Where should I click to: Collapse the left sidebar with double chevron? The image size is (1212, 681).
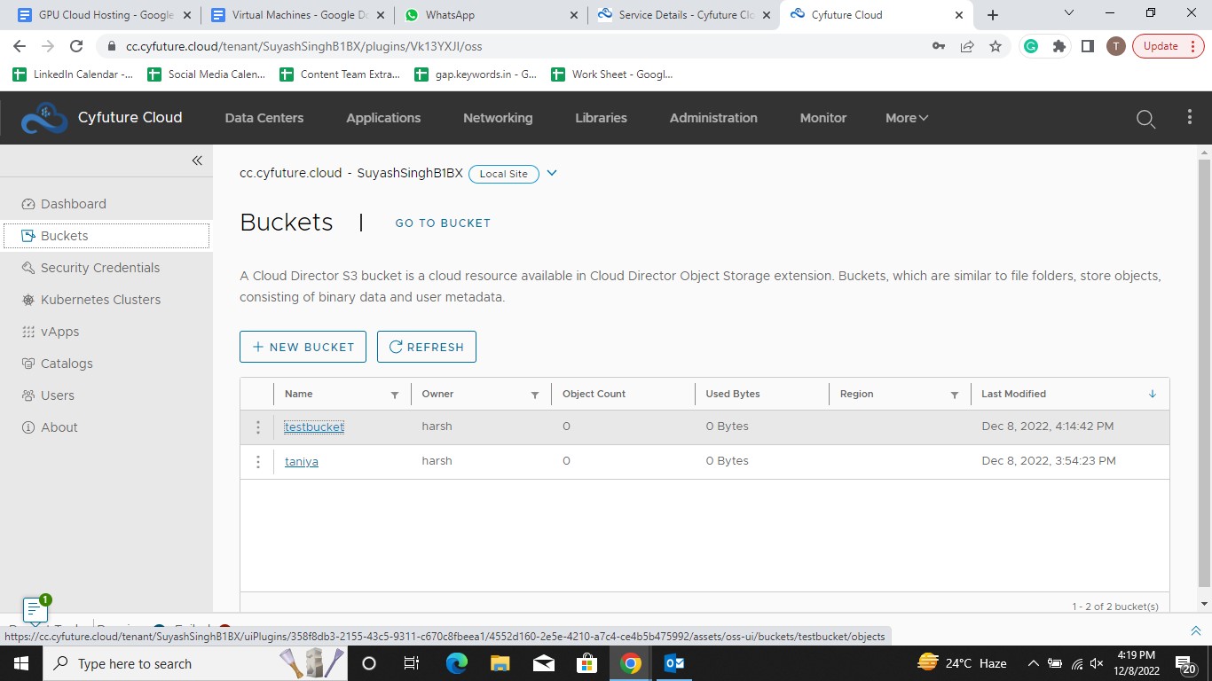pyautogui.click(x=197, y=160)
